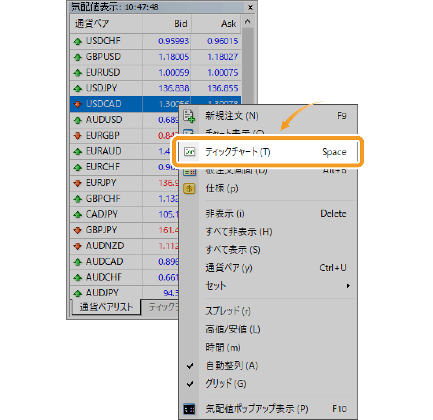Viewport: 433px width, 420px height.
Task: Click the green arrow icon beside AUDCHF
Action: 78,278
